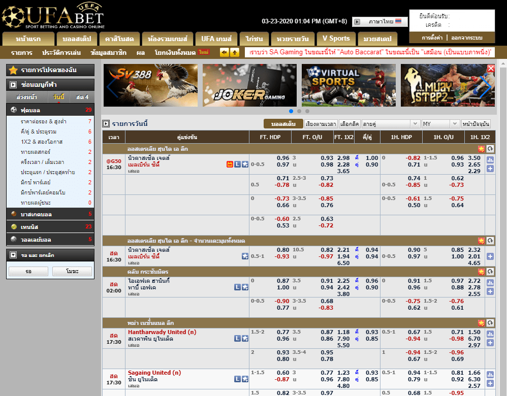Click the plus icon for the 02:00 live match
Image resolution: width=507 pixels, height=396 pixels.
[490, 291]
